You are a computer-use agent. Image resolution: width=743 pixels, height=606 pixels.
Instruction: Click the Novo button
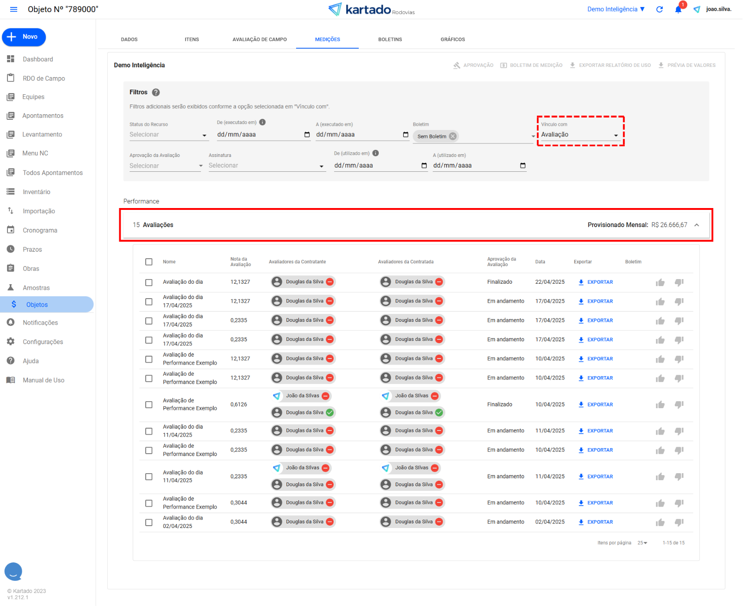click(x=24, y=37)
